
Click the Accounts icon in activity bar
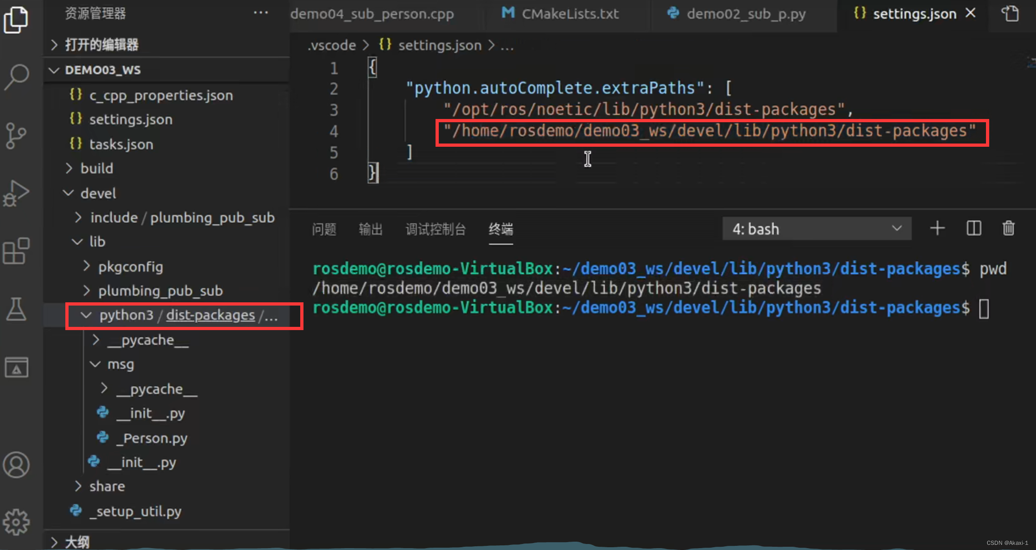click(16, 464)
